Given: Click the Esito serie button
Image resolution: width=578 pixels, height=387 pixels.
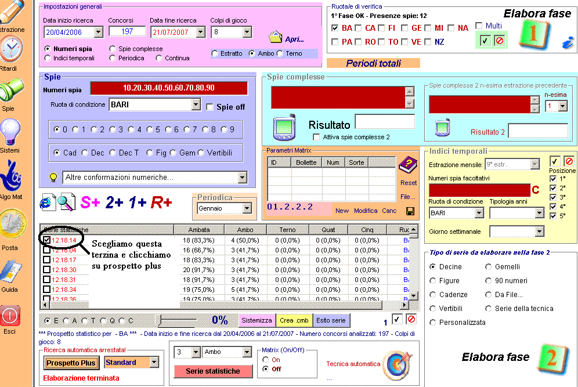Looking at the screenshot, I should (x=331, y=321).
